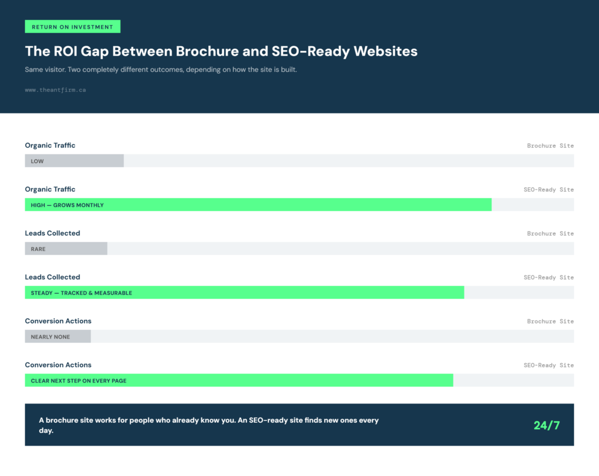Click the green 24/7 figure in the footer

(x=547, y=425)
